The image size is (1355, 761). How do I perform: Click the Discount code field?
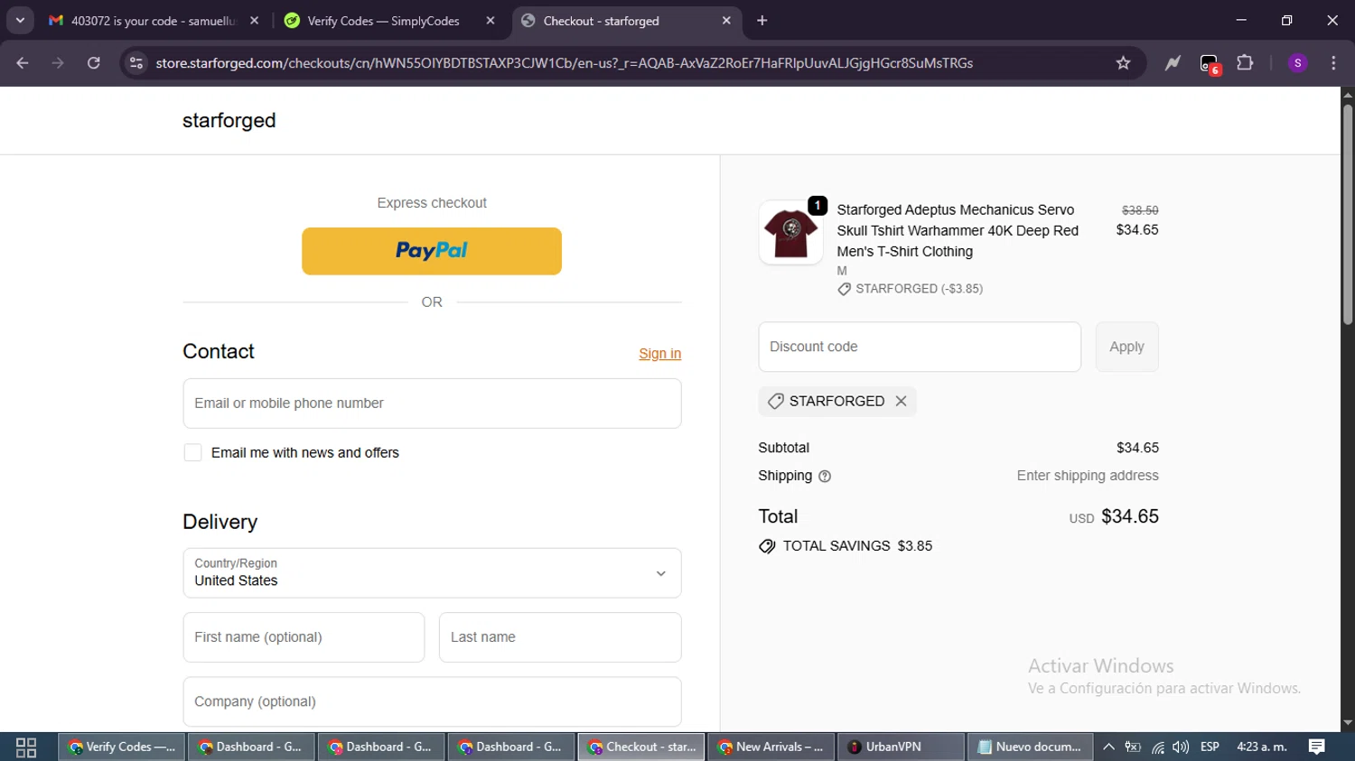[920, 347]
